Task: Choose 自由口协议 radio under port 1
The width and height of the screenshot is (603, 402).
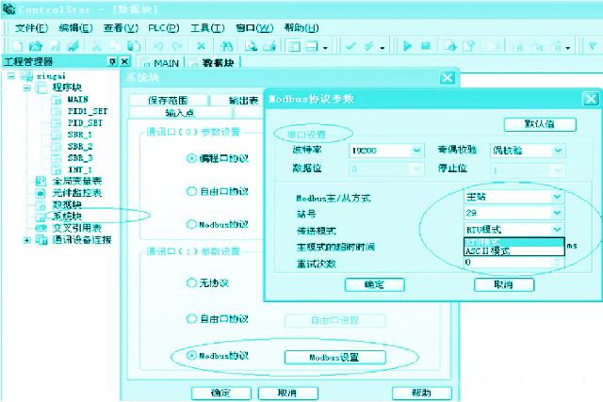Action: point(192,319)
